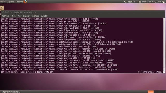This screenshot has width=166, height=93.
Task: Click line Des:82 libgraph4
Action: coord(50,28)
